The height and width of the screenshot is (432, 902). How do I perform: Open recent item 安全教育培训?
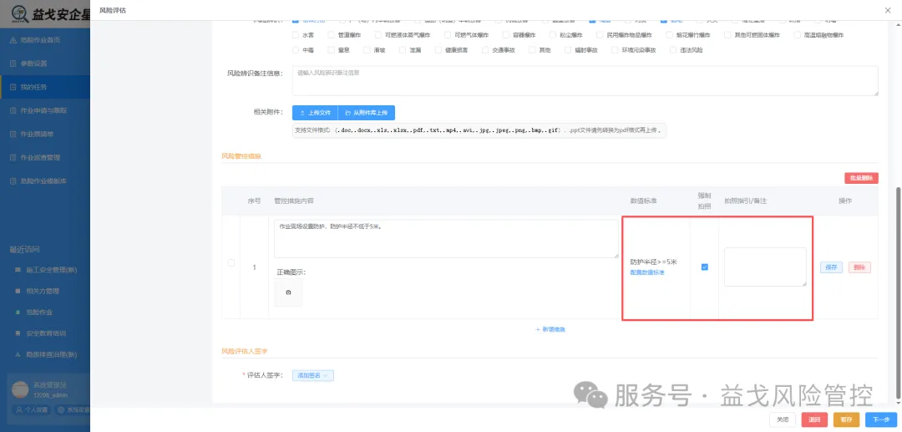(41, 333)
